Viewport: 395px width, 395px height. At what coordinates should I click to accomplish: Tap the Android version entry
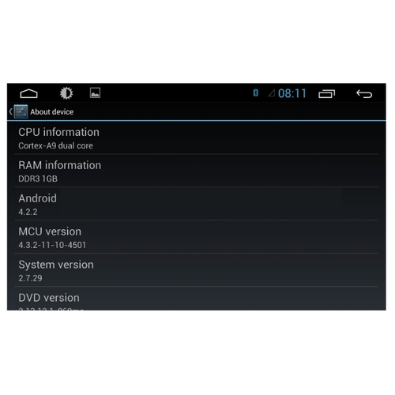coord(197,204)
